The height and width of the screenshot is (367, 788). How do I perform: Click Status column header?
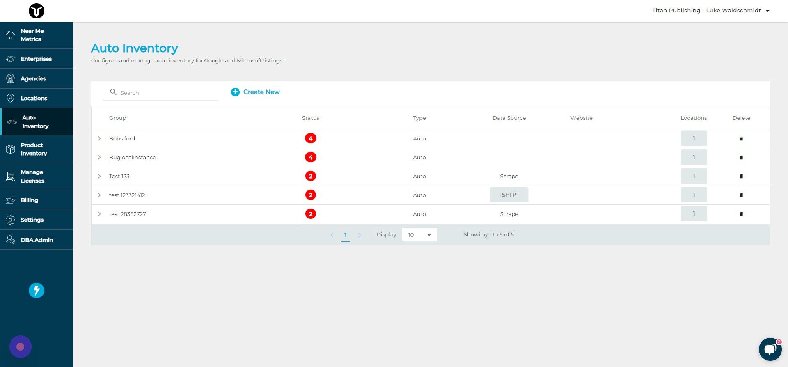[311, 118]
